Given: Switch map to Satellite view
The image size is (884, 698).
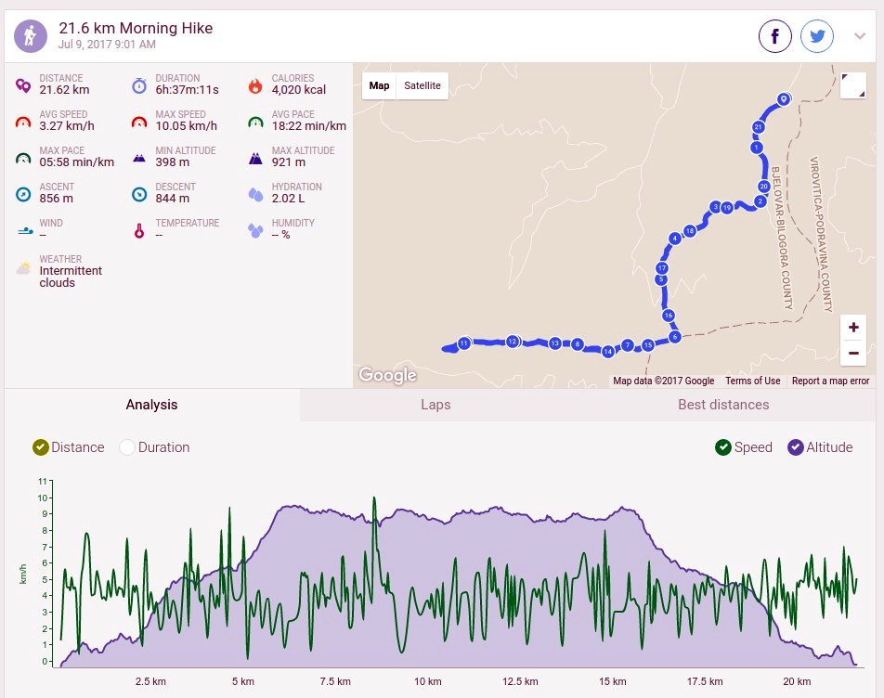Looking at the screenshot, I should tap(422, 85).
